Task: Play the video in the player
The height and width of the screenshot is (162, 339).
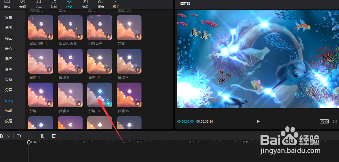Action: tap(258, 121)
